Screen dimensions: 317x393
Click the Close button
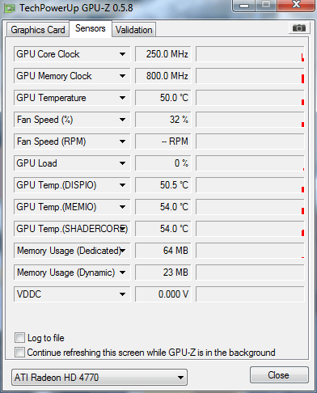[279, 375]
